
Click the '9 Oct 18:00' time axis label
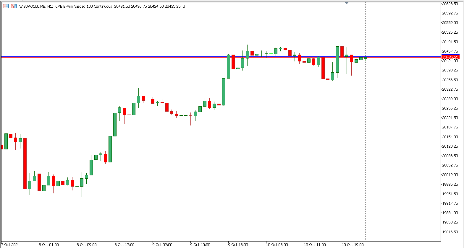[238, 244]
